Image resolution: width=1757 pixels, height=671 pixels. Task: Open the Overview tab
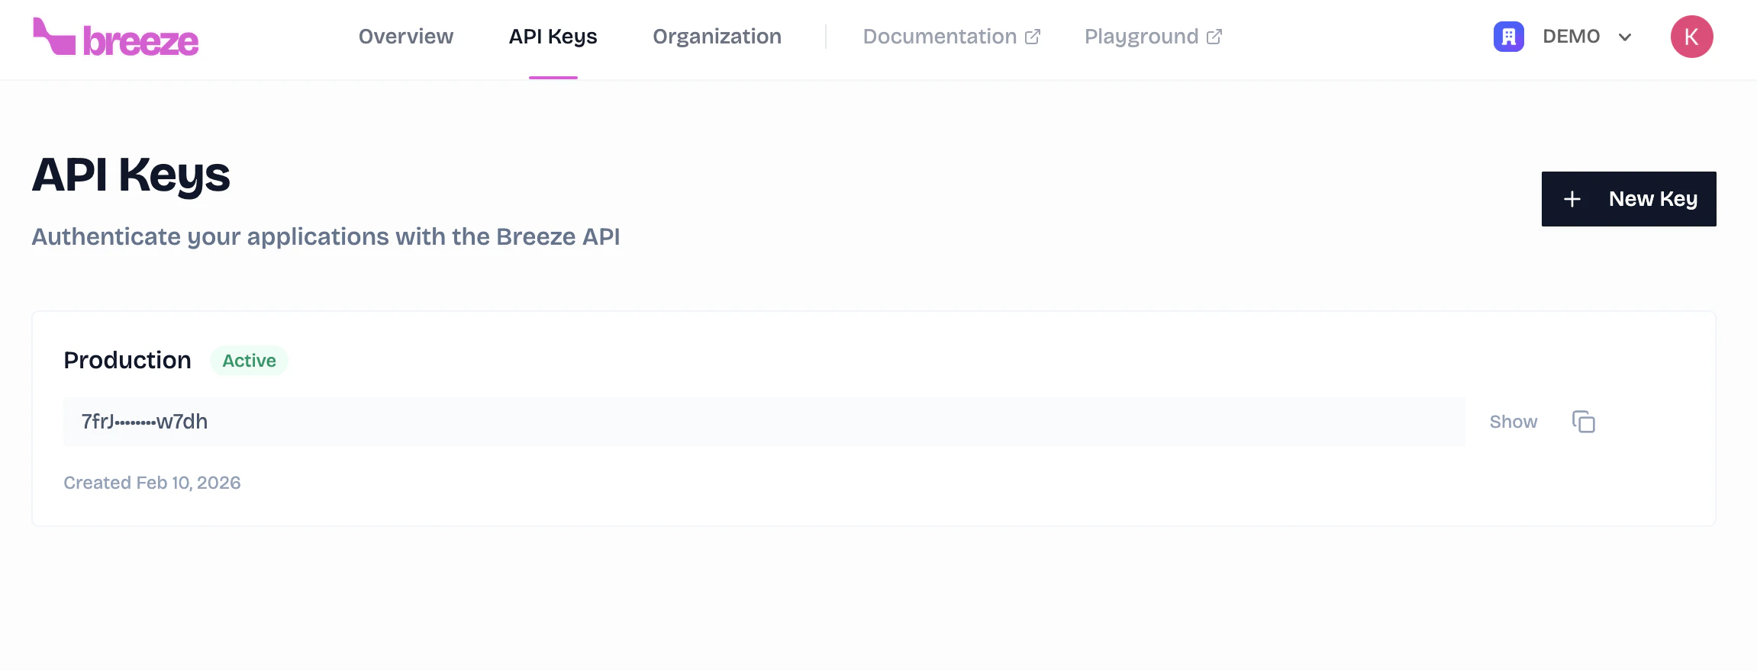point(406,37)
